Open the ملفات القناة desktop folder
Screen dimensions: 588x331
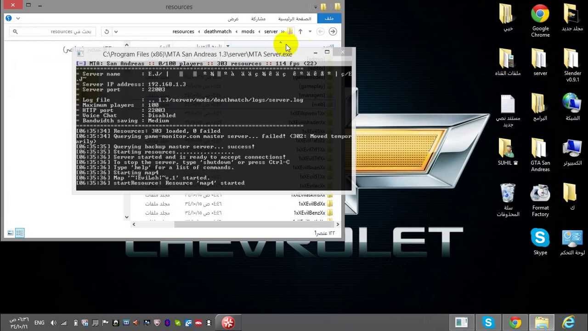pos(508,62)
